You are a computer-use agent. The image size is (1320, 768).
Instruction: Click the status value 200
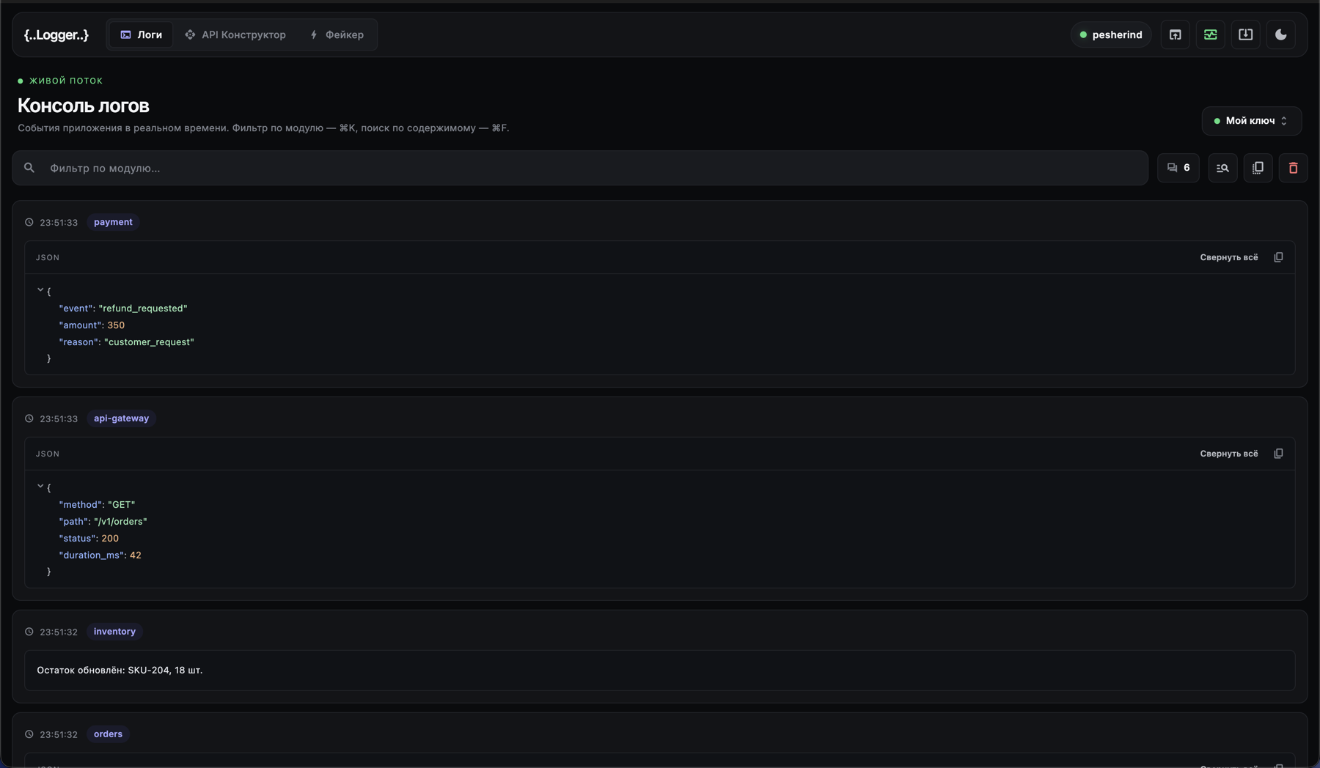pyautogui.click(x=110, y=539)
